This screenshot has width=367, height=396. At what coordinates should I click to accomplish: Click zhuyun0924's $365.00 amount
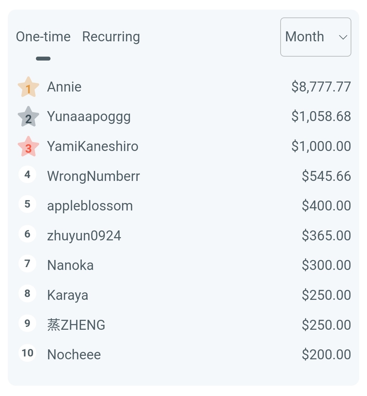point(326,236)
